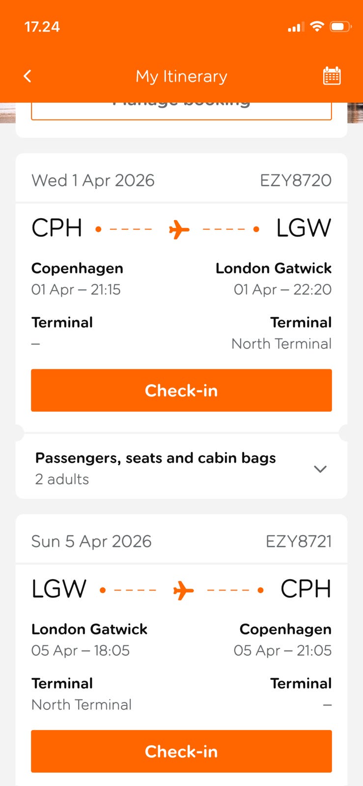Select flight number EZY8721
This screenshot has height=786, width=363.
[298, 541]
